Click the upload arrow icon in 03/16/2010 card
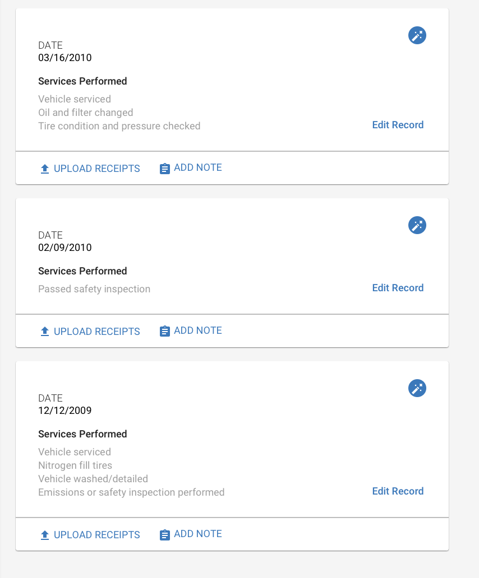The width and height of the screenshot is (479, 578). [x=45, y=169]
